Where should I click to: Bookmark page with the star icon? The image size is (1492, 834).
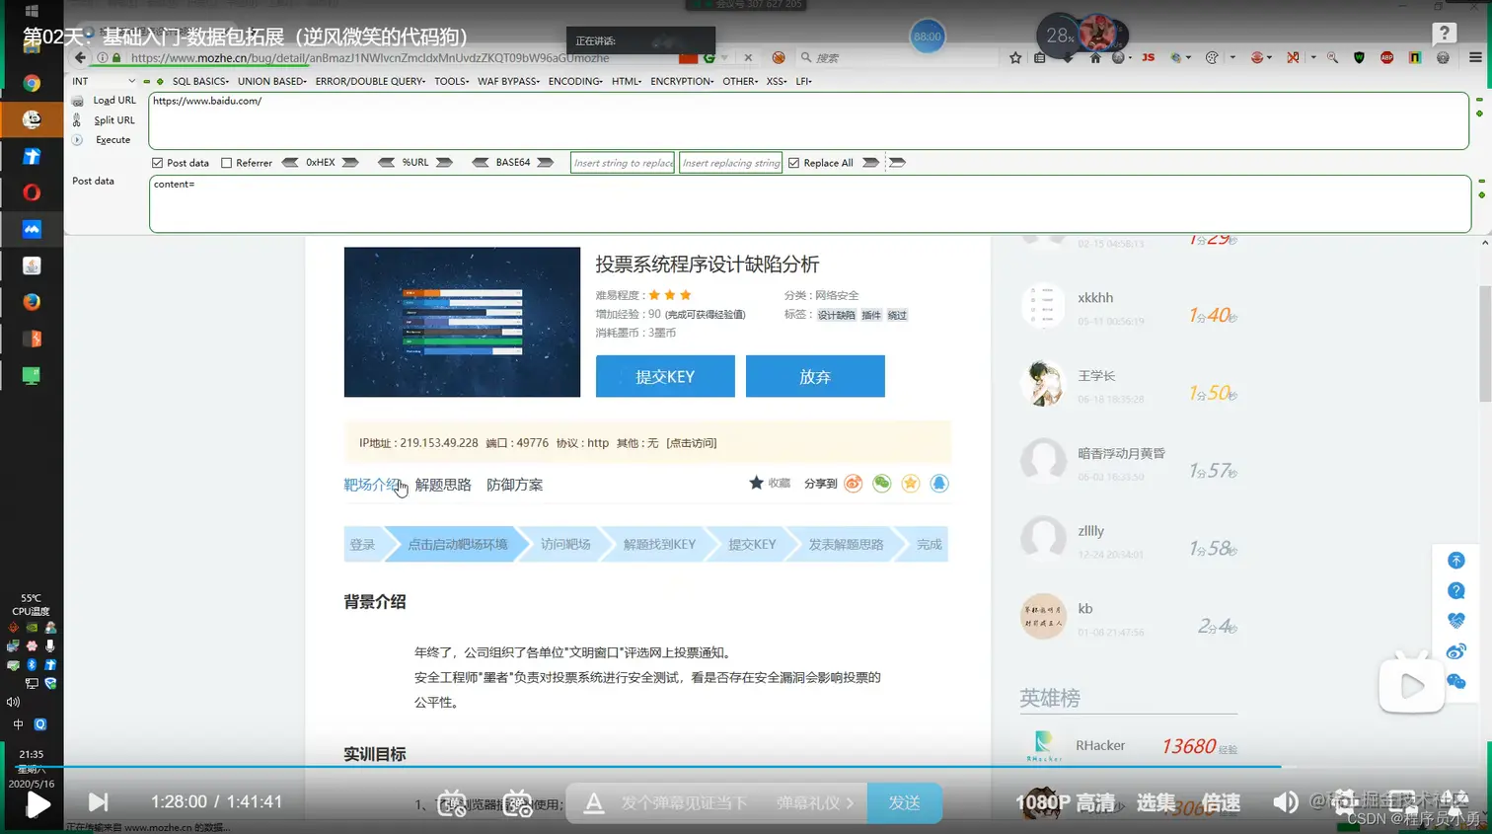point(1015,58)
